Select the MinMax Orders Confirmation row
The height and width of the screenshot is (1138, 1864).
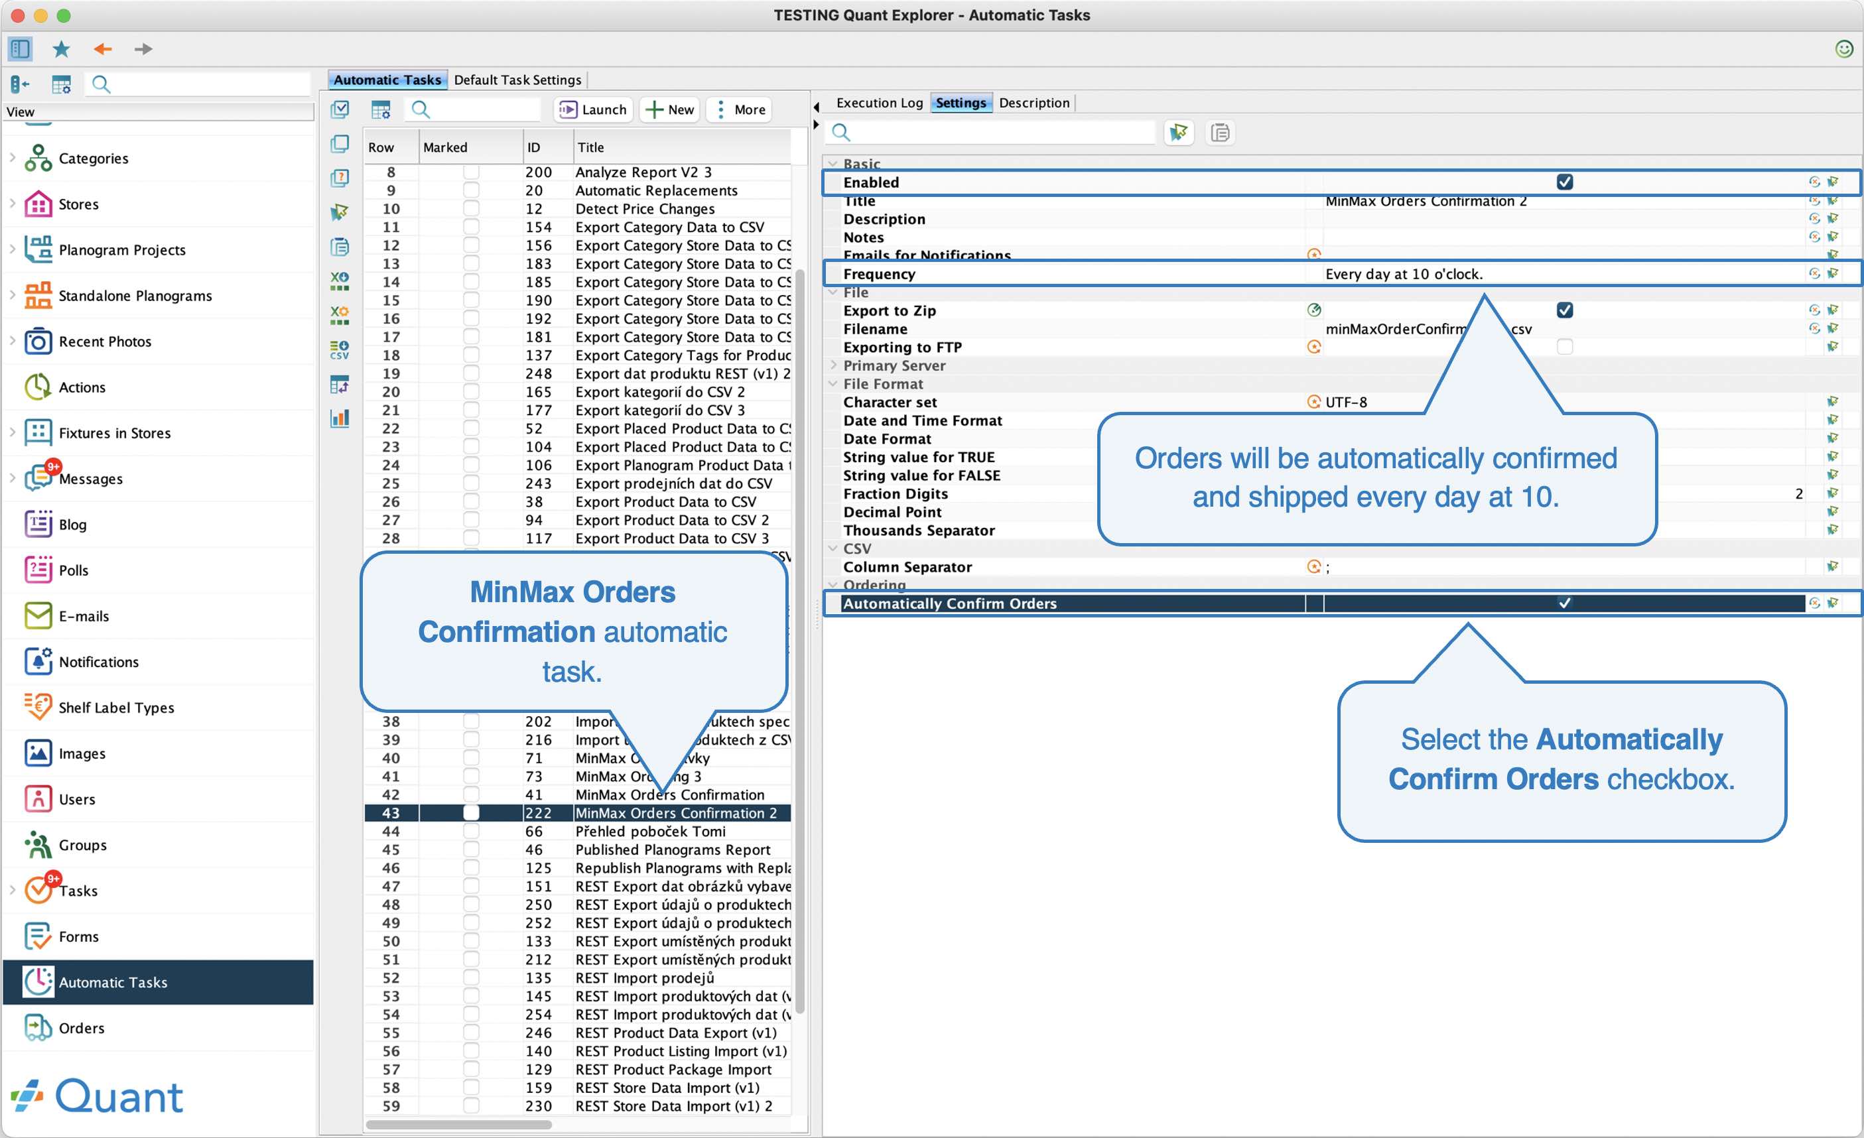pyautogui.click(x=577, y=794)
